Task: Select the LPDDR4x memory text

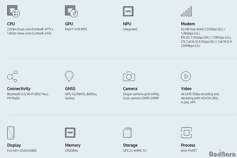Action: [x=71, y=150]
